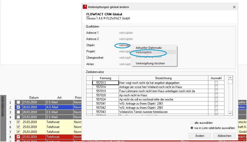Select 'nur in Liste selektierte auswählen' option
The width and height of the screenshot is (247, 142).
(x=192, y=128)
